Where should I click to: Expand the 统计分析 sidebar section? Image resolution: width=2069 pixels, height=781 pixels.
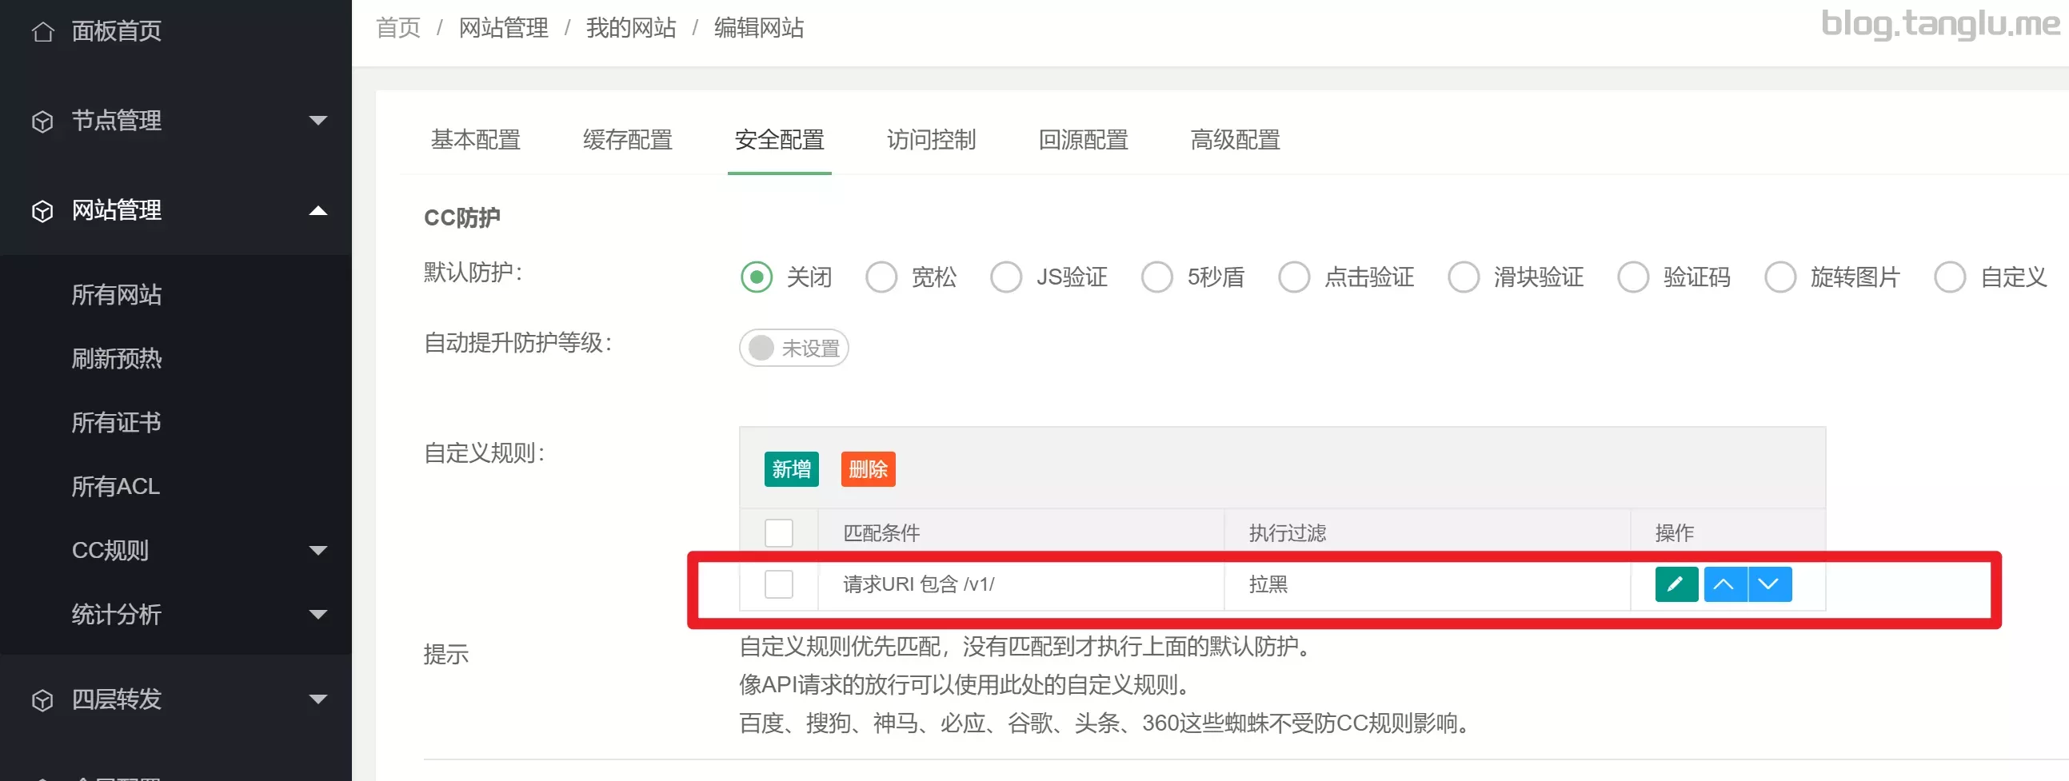[x=318, y=615]
